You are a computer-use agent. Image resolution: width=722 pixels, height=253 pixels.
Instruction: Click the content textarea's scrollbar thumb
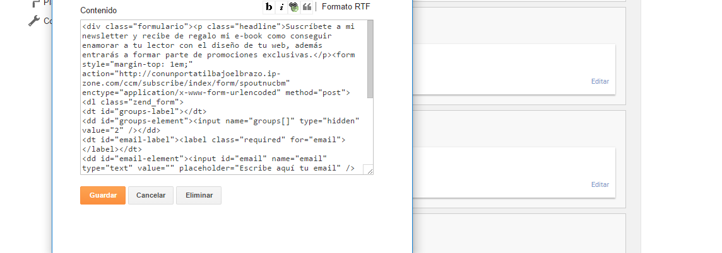pos(370,60)
